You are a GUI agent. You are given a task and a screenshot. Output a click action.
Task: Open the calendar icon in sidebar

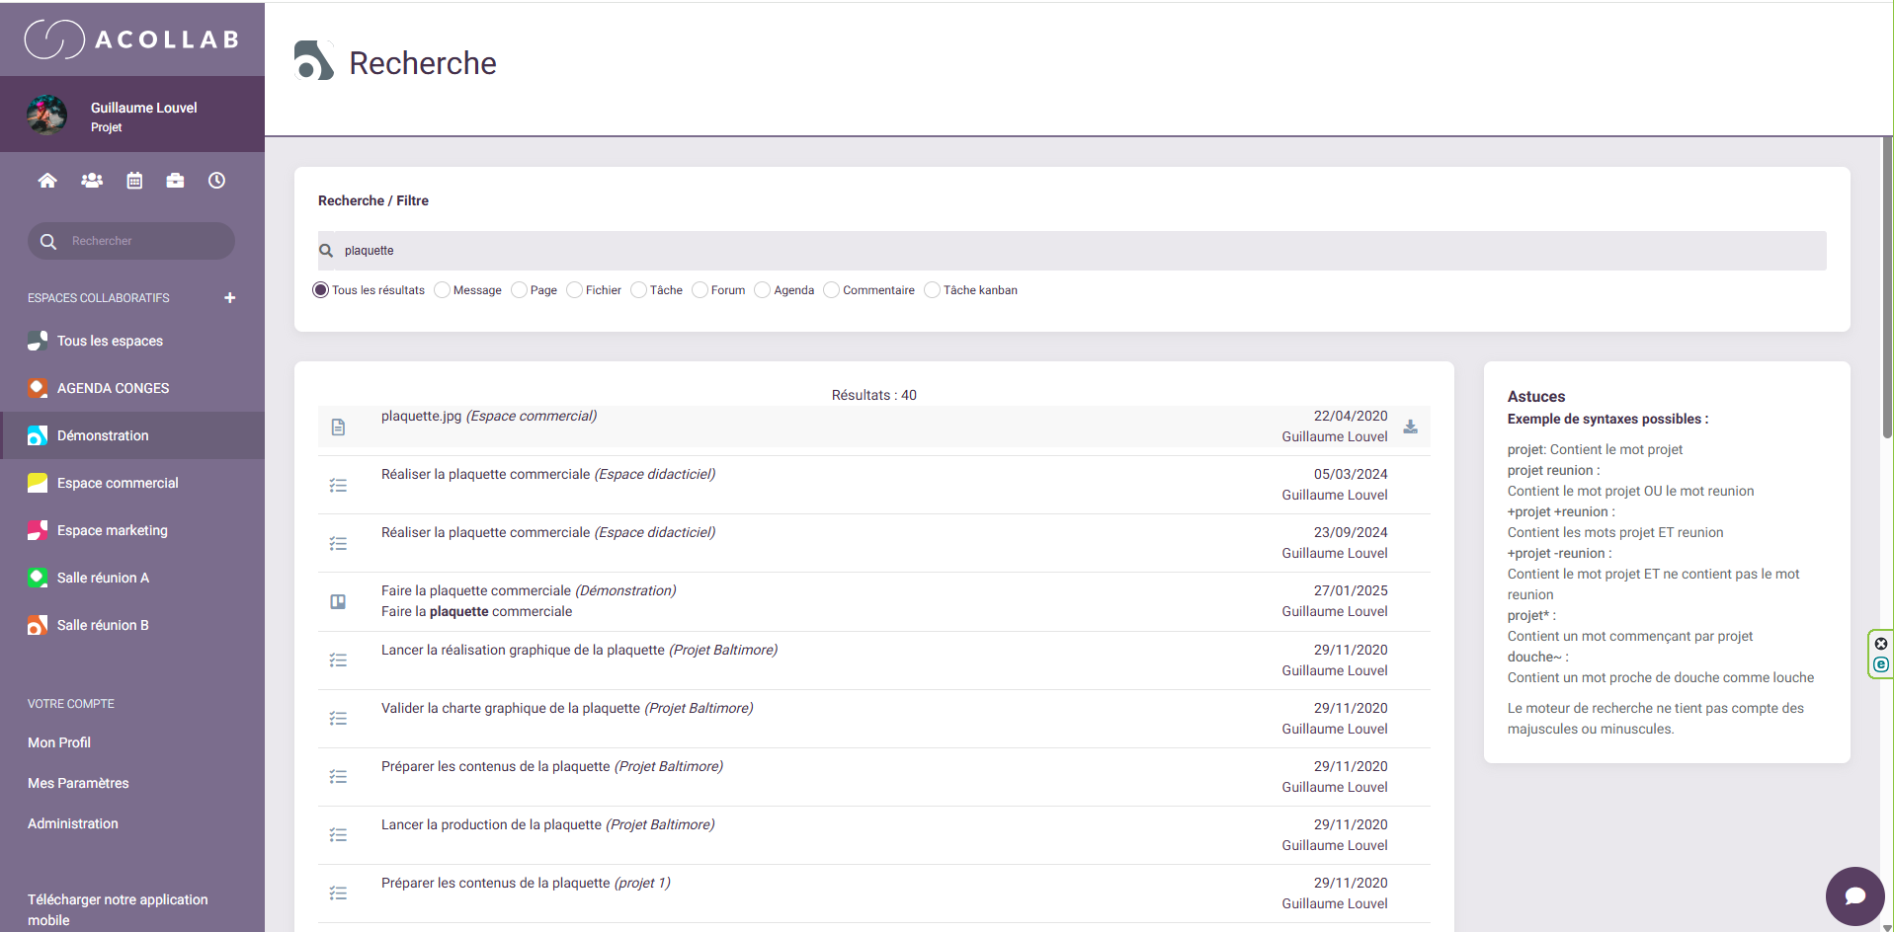click(134, 181)
